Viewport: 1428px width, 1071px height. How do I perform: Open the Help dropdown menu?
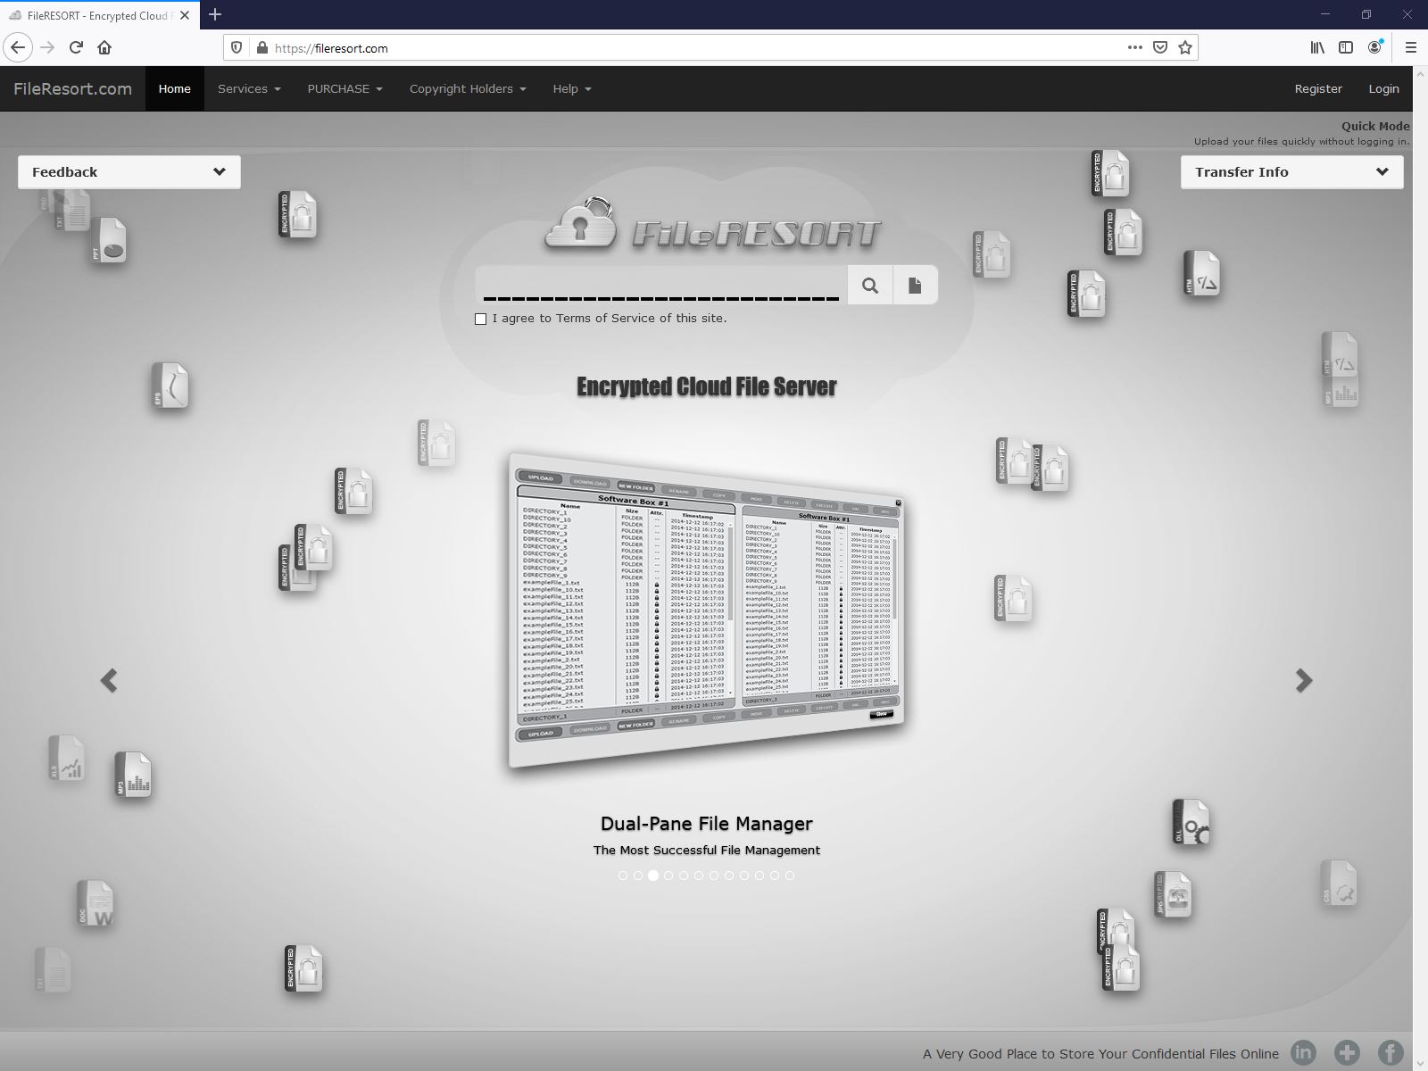point(572,88)
